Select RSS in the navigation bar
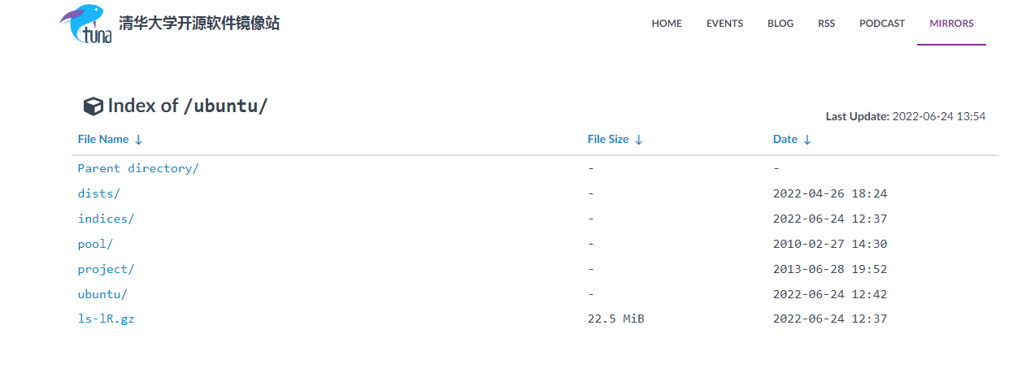 coord(826,24)
